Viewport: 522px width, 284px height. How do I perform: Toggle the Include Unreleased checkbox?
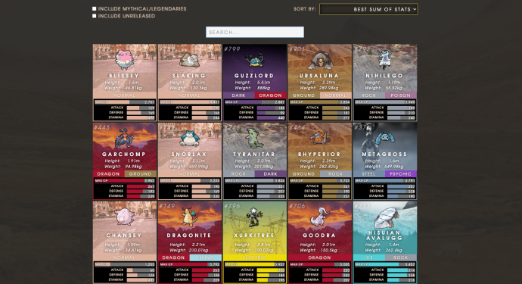[95, 16]
